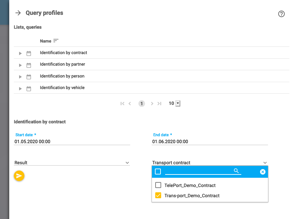Expand the Identification by contract row
The height and width of the screenshot is (219, 294).
pos(20,53)
